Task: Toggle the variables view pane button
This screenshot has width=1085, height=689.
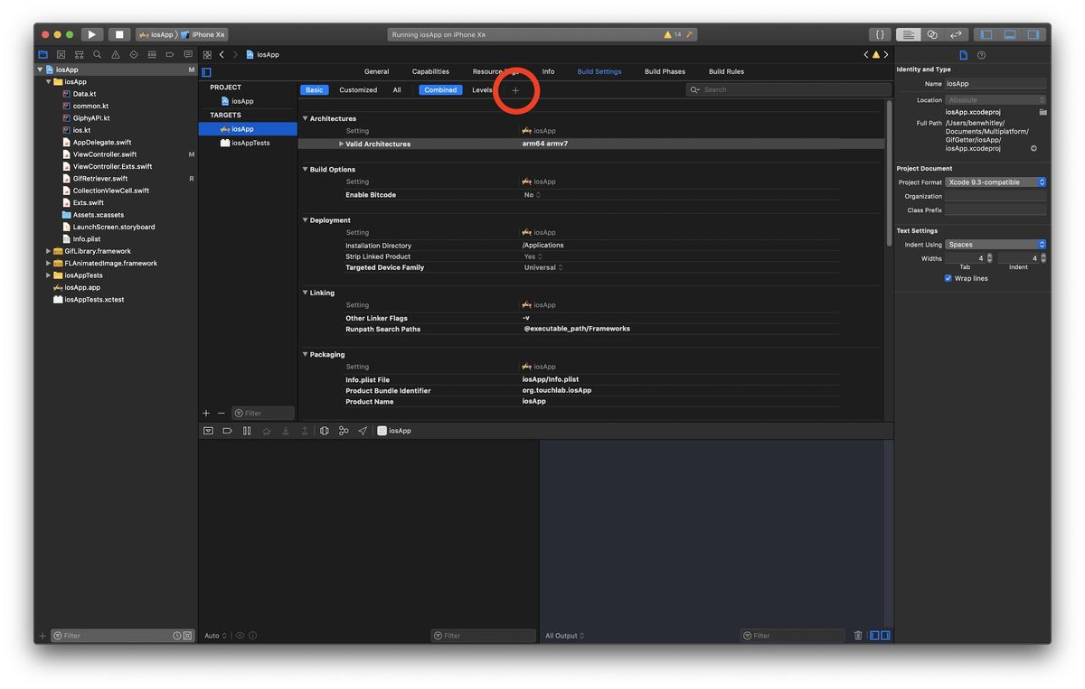Action: point(875,636)
